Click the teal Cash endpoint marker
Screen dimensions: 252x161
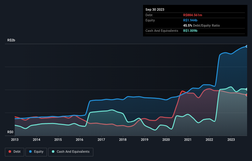(247, 89)
